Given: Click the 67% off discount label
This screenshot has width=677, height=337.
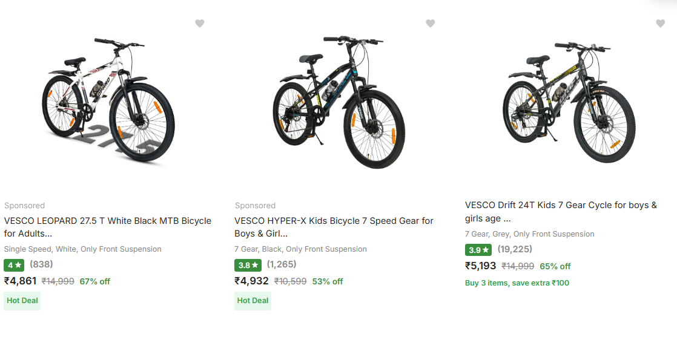Looking at the screenshot, I should point(95,281).
